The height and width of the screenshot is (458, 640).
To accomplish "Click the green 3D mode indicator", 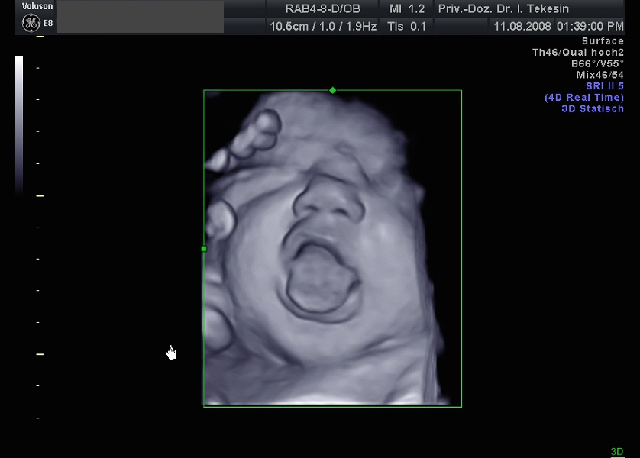I will [x=616, y=452].
